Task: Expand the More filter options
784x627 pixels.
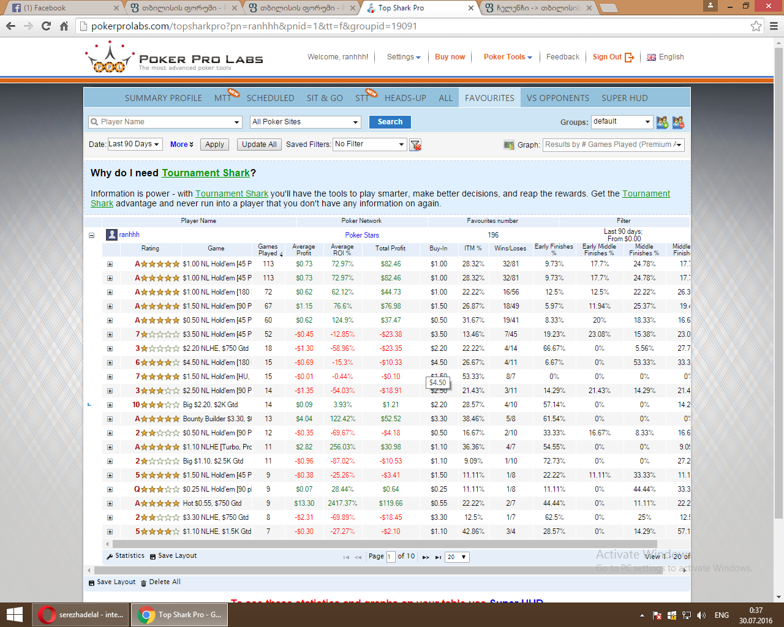Action: [182, 145]
